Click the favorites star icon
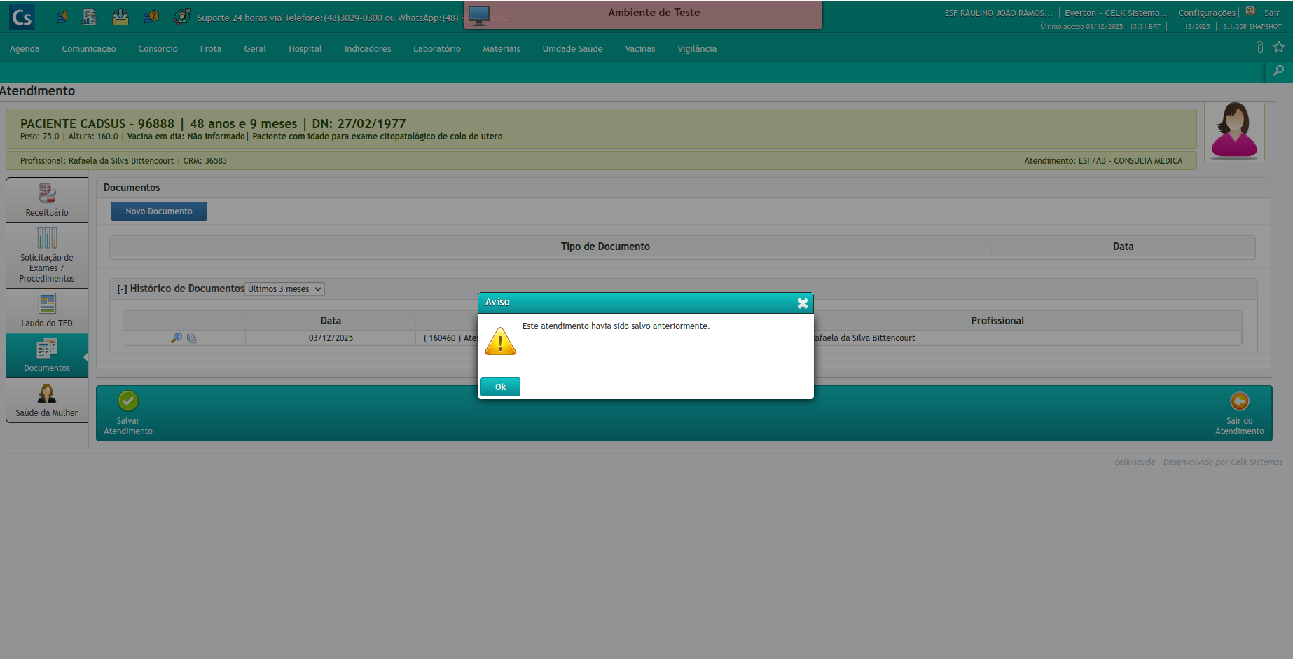This screenshot has width=1293, height=659. click(x=1279, y=47)
